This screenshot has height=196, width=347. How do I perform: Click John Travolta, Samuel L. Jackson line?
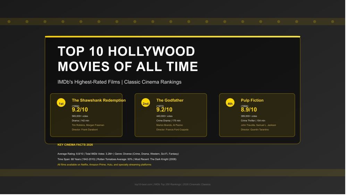point(259,126)
